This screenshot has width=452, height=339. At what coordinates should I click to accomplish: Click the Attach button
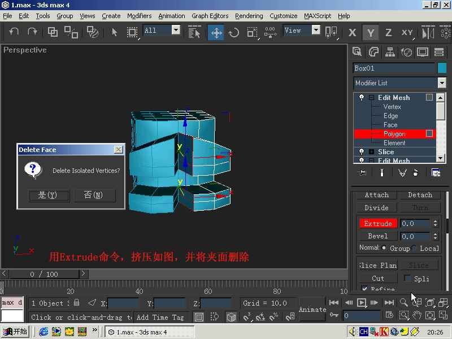pyautogui.click(x=376, y=195)
